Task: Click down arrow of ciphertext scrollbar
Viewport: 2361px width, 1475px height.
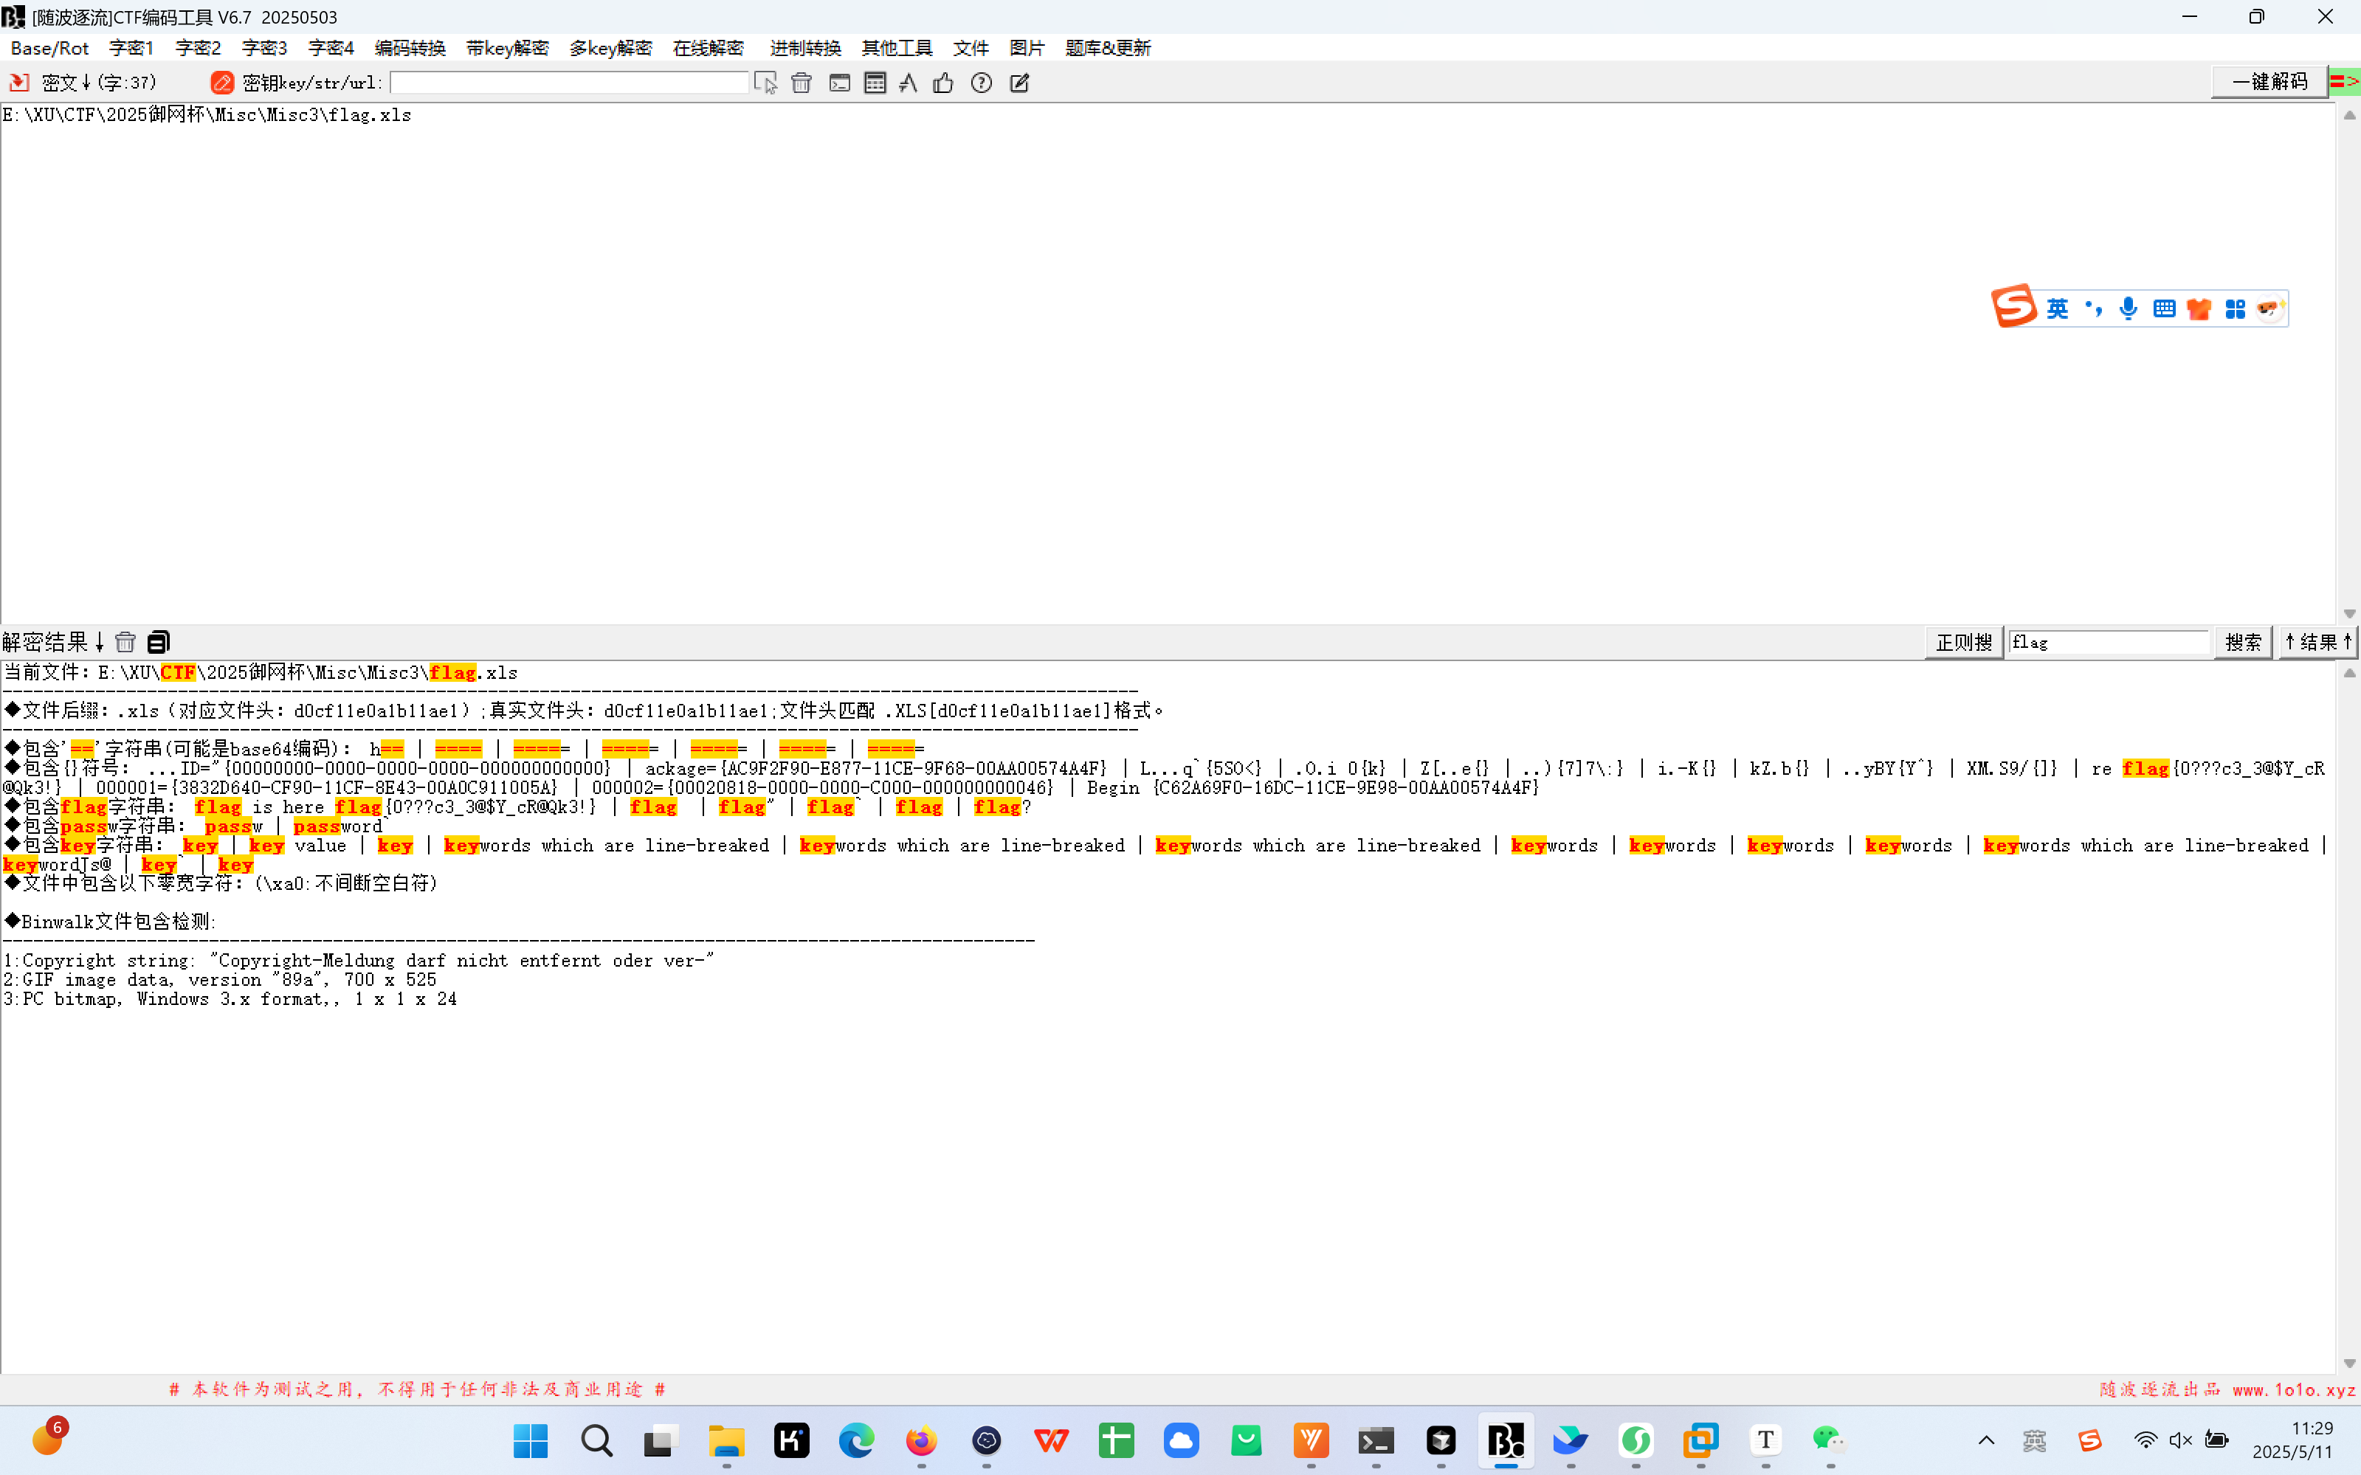Action: coord(2349,614)
